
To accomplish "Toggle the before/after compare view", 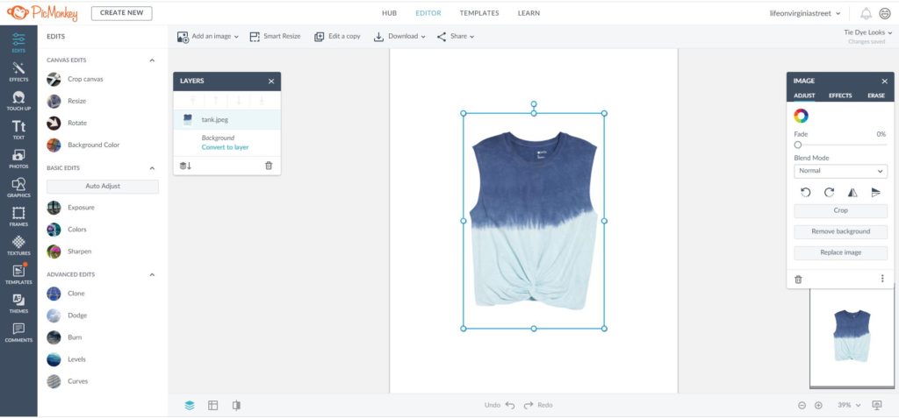I will [x=236, y=405].
